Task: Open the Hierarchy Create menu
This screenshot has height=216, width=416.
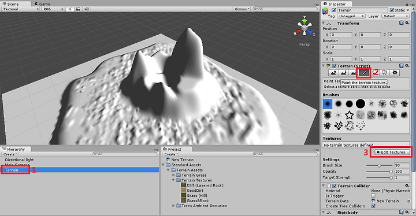Action: coord(10,154)
